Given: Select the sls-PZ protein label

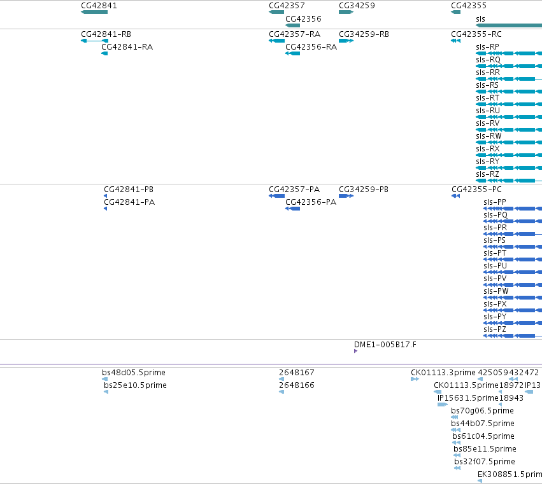Looking at the screenshot, I should 495,329.
